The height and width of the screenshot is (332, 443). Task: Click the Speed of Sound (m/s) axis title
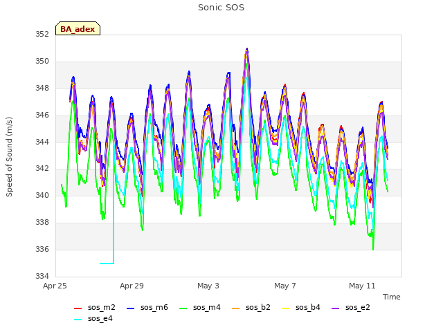[9, 157]
